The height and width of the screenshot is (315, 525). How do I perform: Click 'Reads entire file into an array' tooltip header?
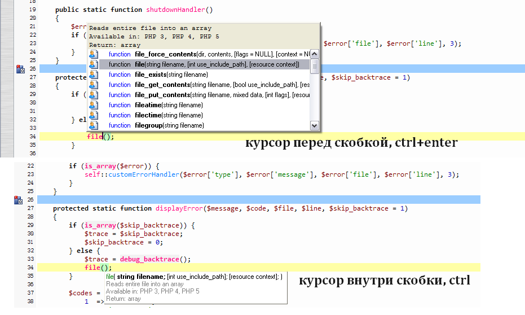(x=151, y=28)
